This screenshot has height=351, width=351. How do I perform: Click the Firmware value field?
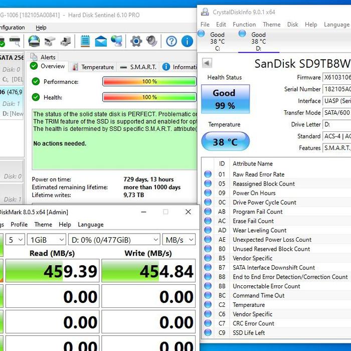pyautogui.click(x=336, y=77)
